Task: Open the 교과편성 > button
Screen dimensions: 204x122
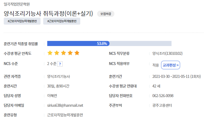Action: click(170, 65)
